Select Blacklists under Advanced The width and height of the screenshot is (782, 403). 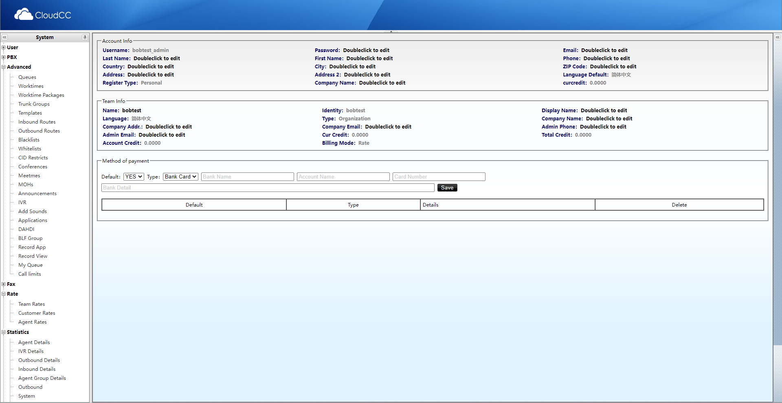[29, 139]
